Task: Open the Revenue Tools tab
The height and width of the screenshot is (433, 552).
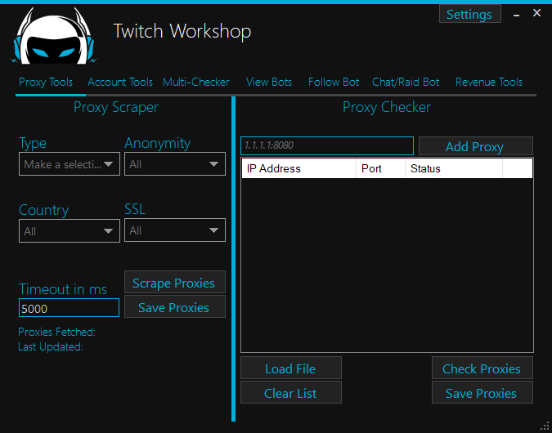Action: (x=489, y=82)
